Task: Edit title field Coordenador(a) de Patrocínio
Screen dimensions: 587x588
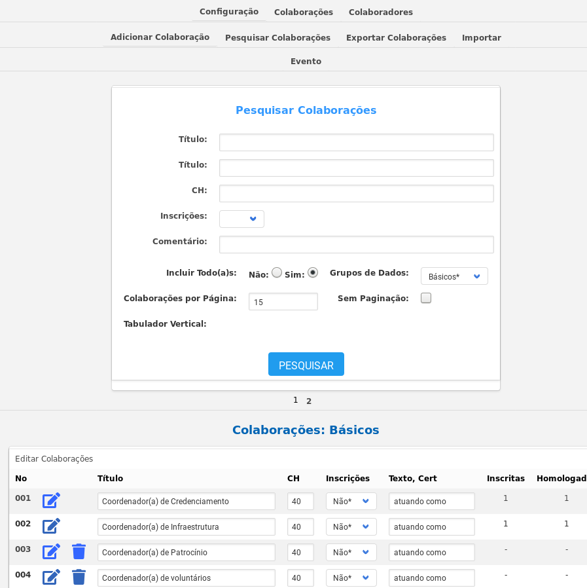Action: click(x=187, y=553)
